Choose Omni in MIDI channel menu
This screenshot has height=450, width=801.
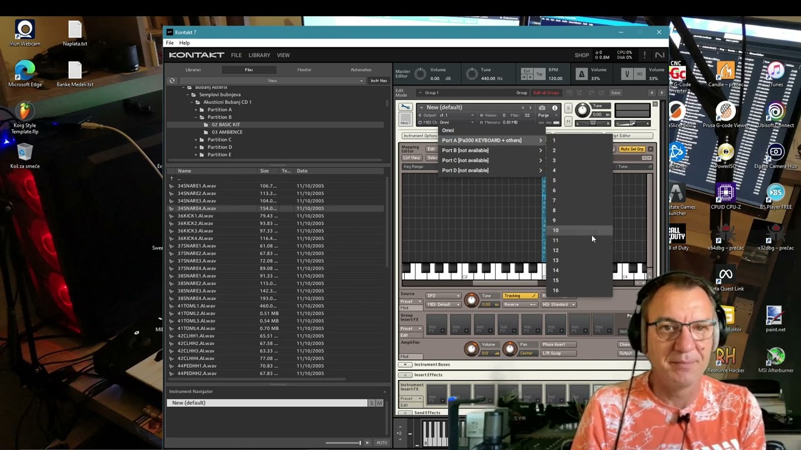click(x=448, y=131)
